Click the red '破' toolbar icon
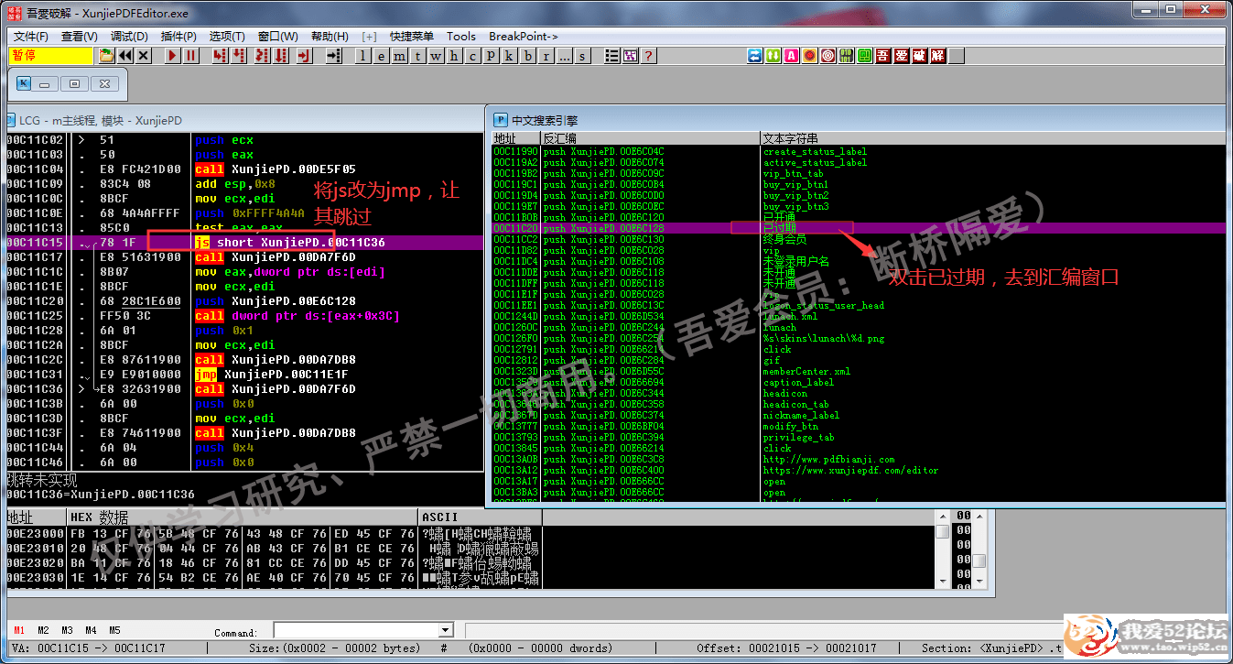Viewport: 1233px width, 664px height. pyautogui.click(x=919, y=56)
